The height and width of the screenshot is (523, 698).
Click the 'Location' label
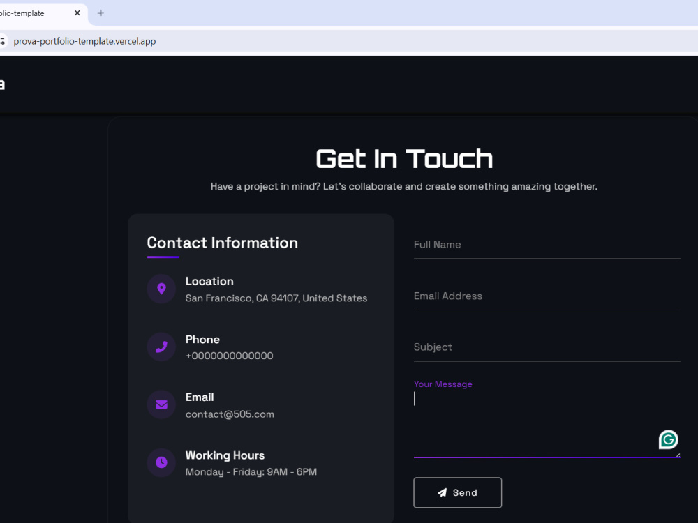209,281
